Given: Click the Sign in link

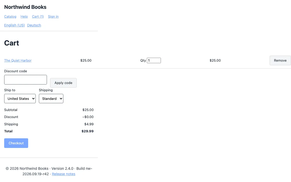Looking at the screenshot, I should coord(53,16).
